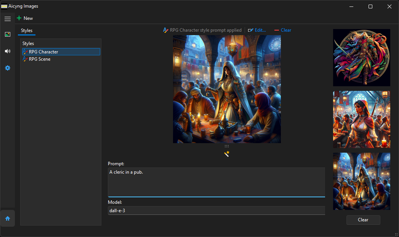
Task: Select the Images icon in the left sidebar
Action: tap(8, 34)
